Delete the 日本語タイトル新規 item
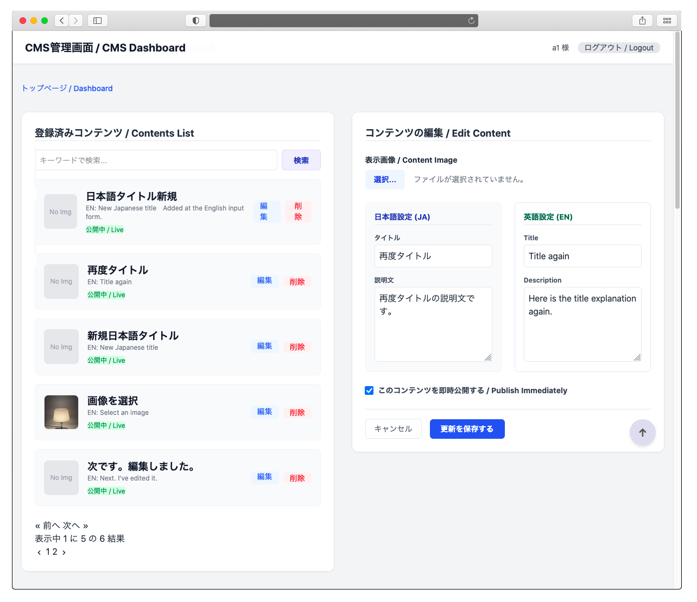This screenshot has height=602, width=697. 298,212
